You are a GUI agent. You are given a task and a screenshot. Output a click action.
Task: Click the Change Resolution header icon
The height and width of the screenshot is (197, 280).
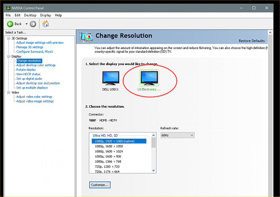point(86,37)
